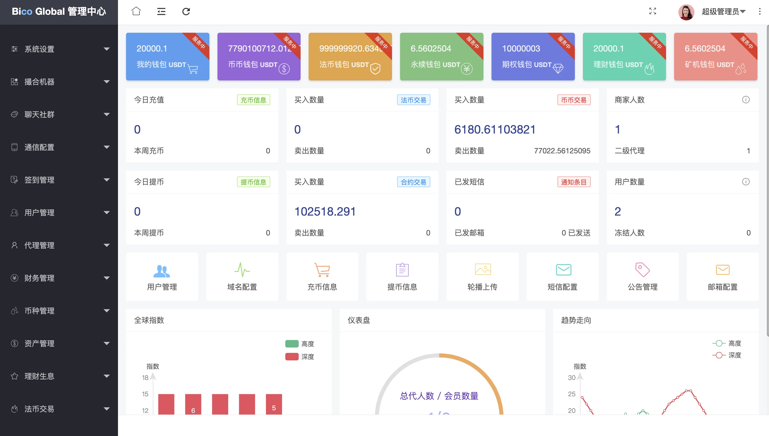Open the vertical three-dot more menu

(x=759, y=11)
